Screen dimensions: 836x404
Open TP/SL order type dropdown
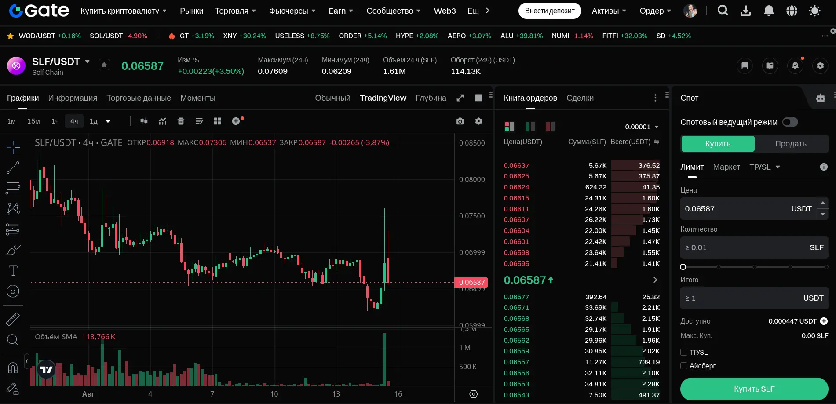(764, 167)
